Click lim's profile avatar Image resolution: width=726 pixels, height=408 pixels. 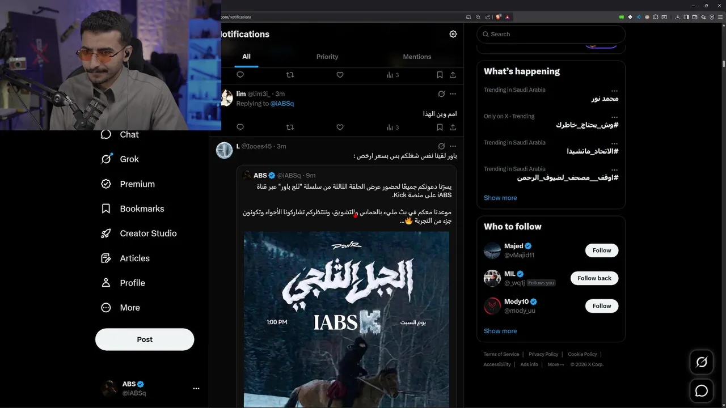226,97
